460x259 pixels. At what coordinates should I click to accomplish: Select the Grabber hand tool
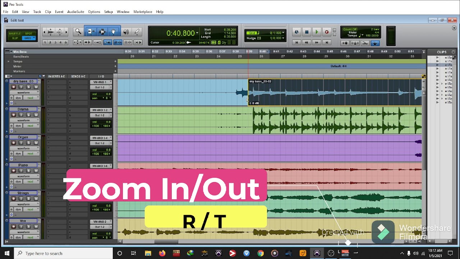point(113,32)
